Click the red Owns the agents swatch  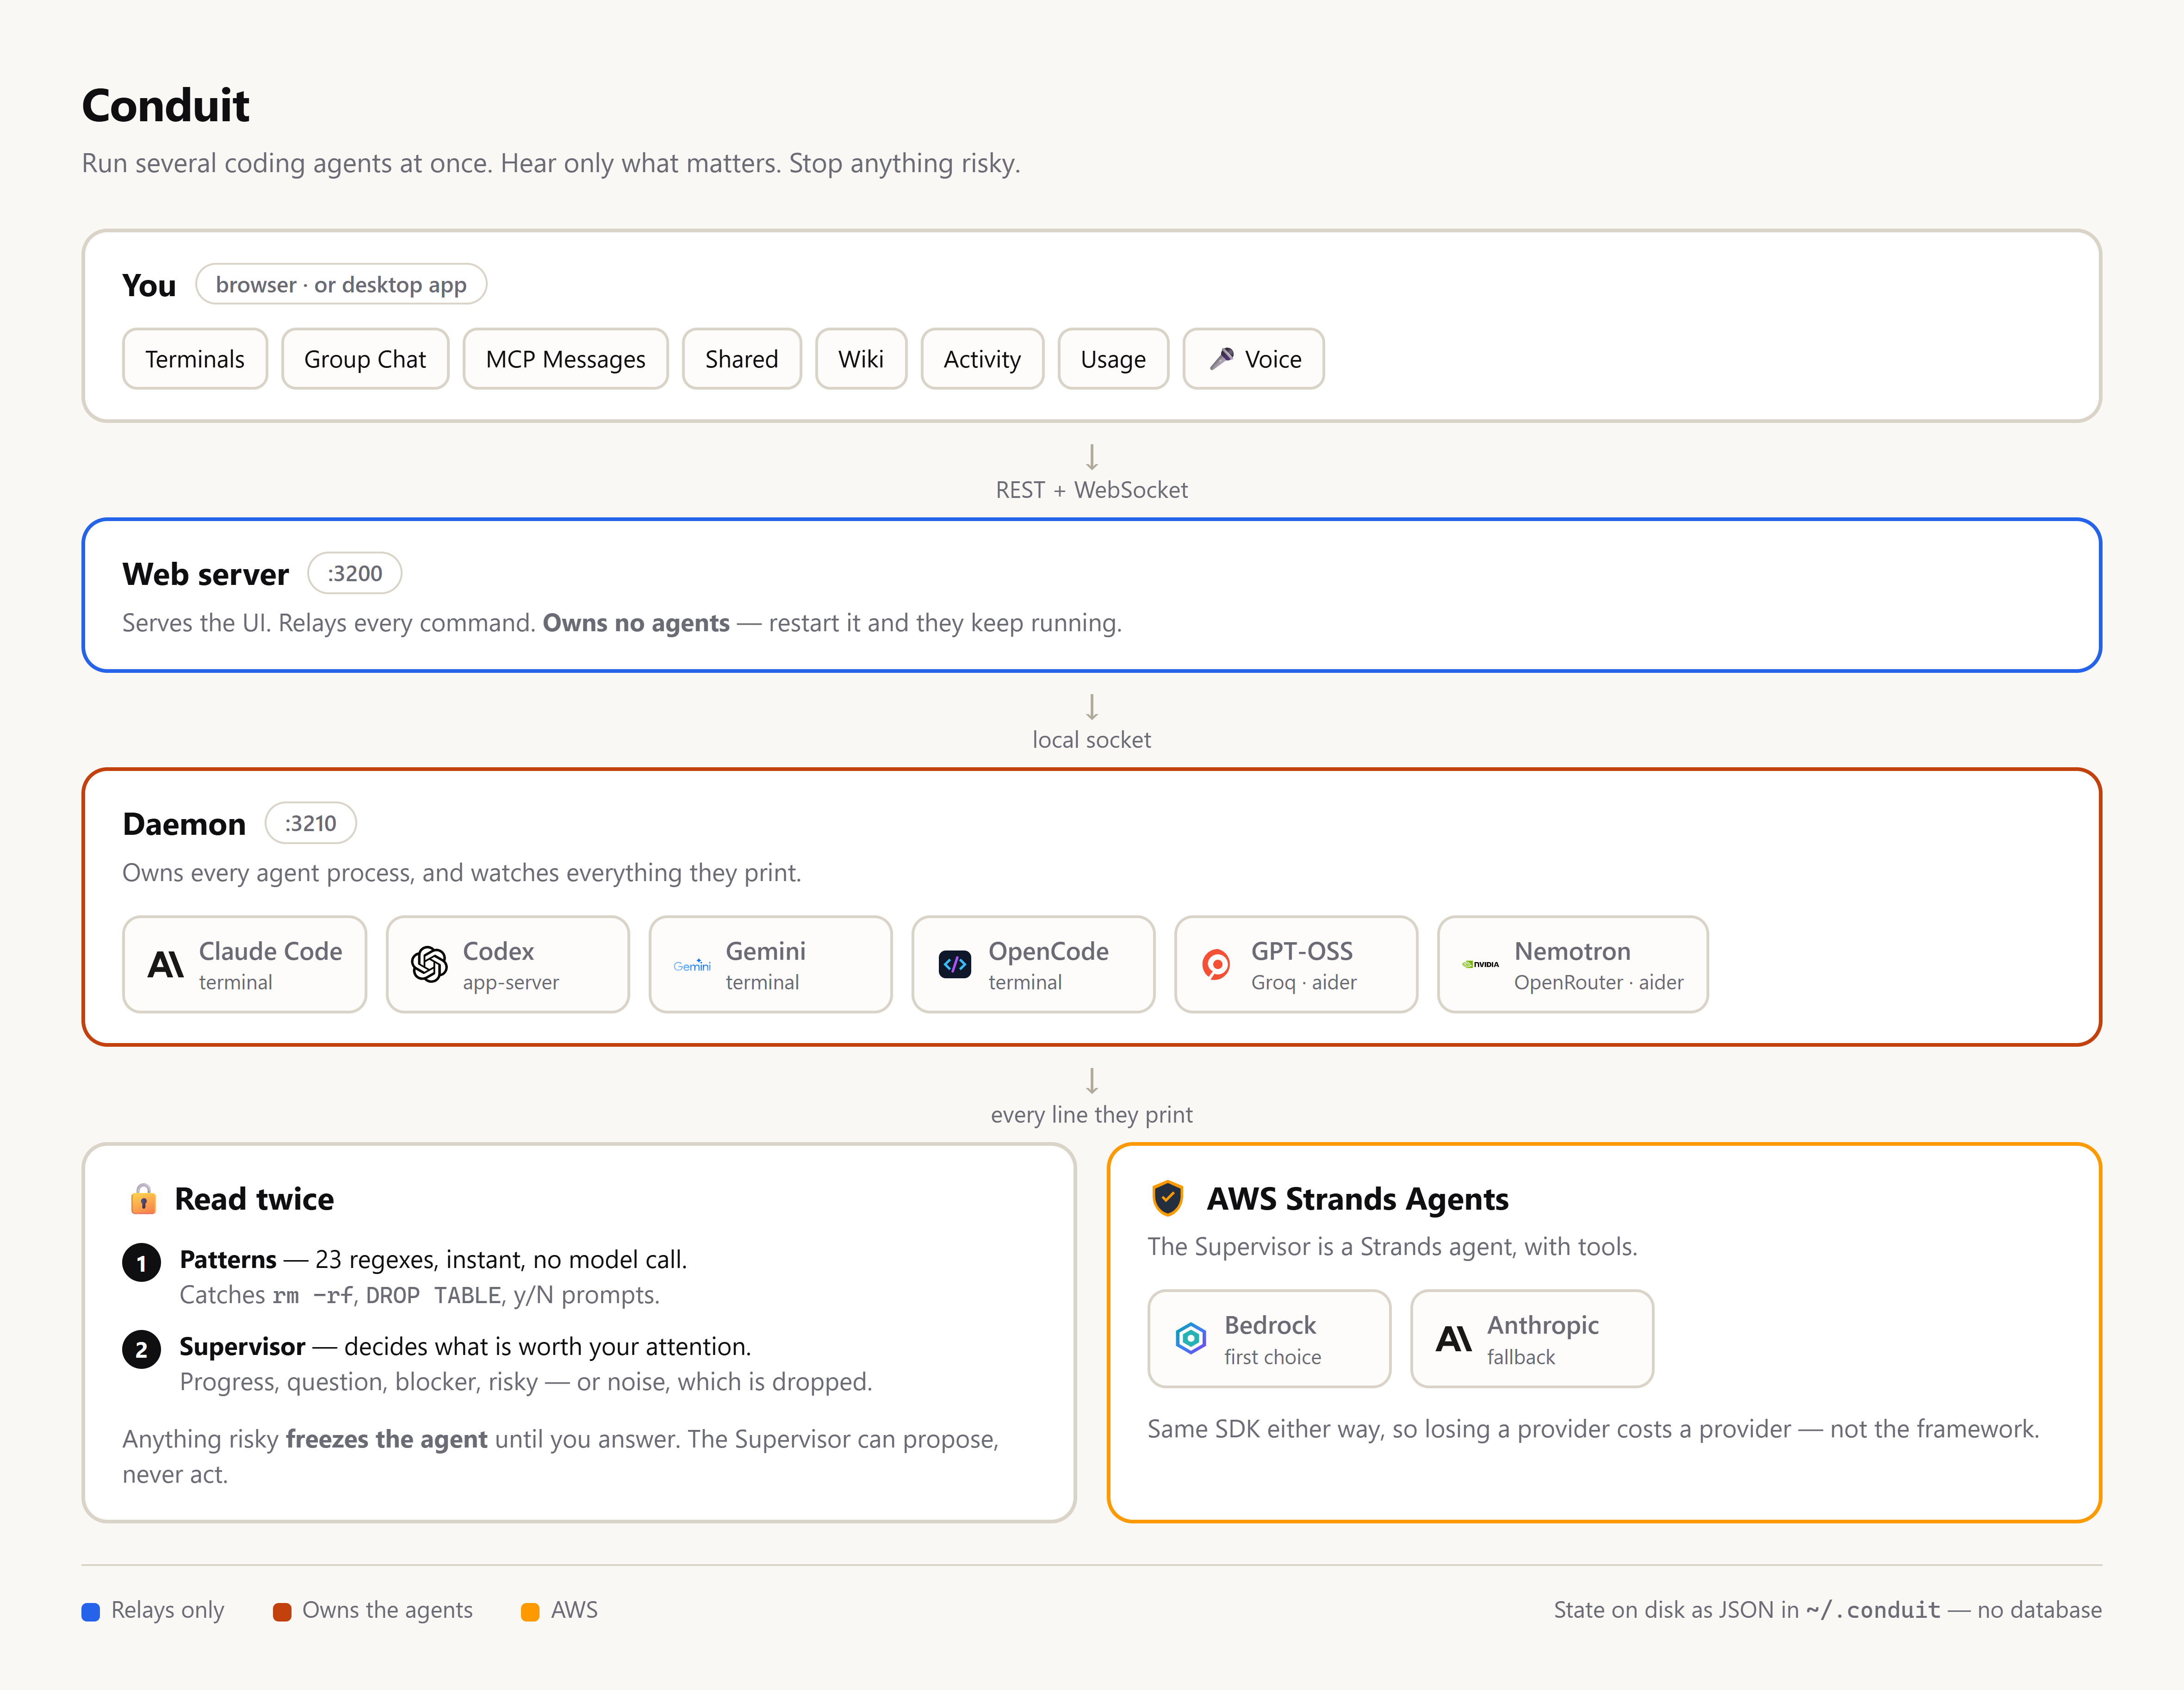coord(282,1611)
